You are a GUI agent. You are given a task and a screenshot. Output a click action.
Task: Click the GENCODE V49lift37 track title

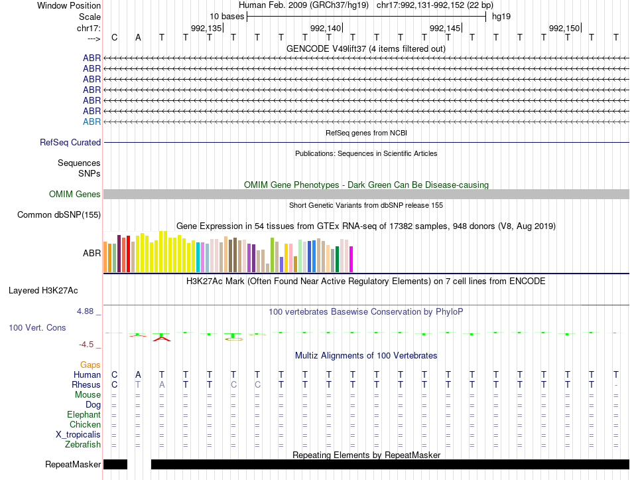(365, 49)
